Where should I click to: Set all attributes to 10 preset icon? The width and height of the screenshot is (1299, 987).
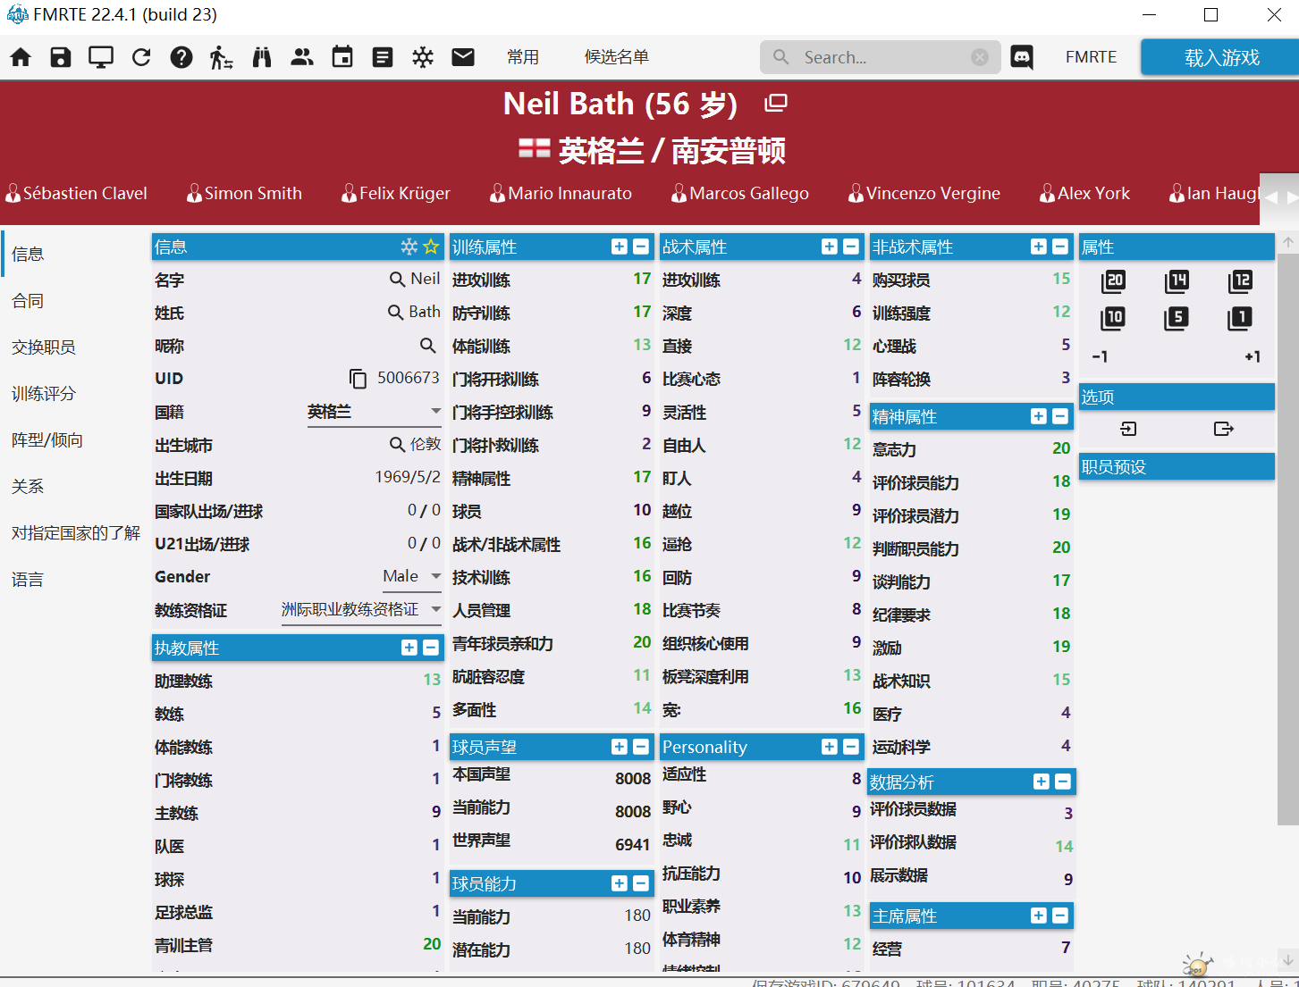1114,318
